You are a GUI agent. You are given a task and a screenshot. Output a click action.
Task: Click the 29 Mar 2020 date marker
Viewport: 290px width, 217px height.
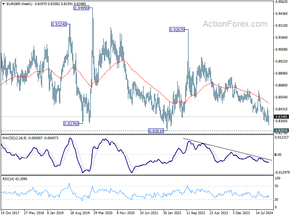tap(103, 213)
